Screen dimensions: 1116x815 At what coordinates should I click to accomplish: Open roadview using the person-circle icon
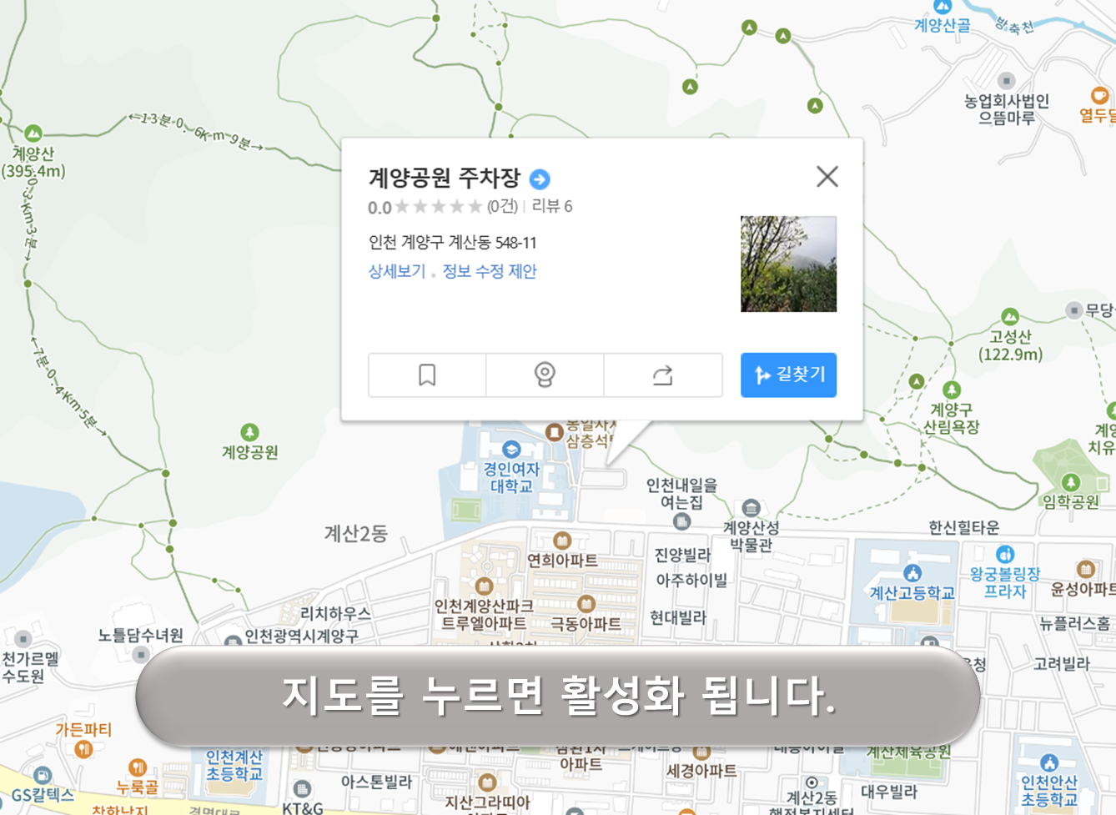tap(545, 375)
